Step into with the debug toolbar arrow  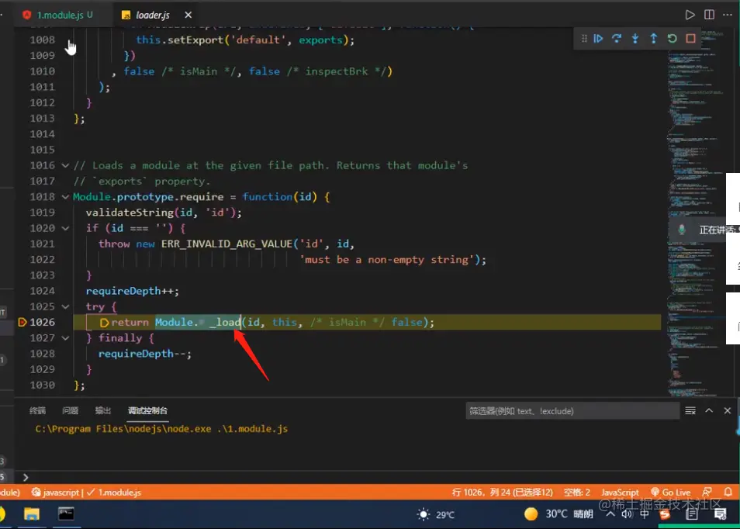(x=635, y=39)
